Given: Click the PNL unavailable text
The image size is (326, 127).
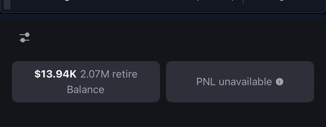Looking at the screenshot, I should click(234, 82).
